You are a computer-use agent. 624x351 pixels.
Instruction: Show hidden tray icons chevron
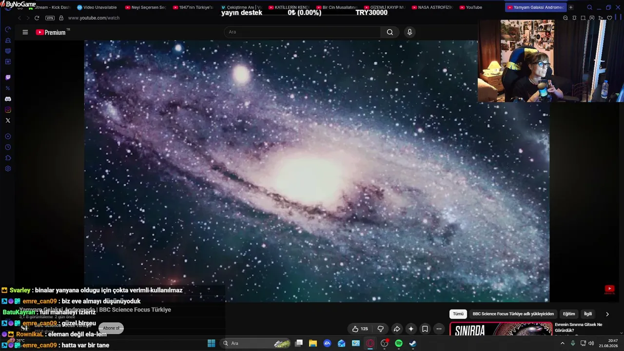562,343
